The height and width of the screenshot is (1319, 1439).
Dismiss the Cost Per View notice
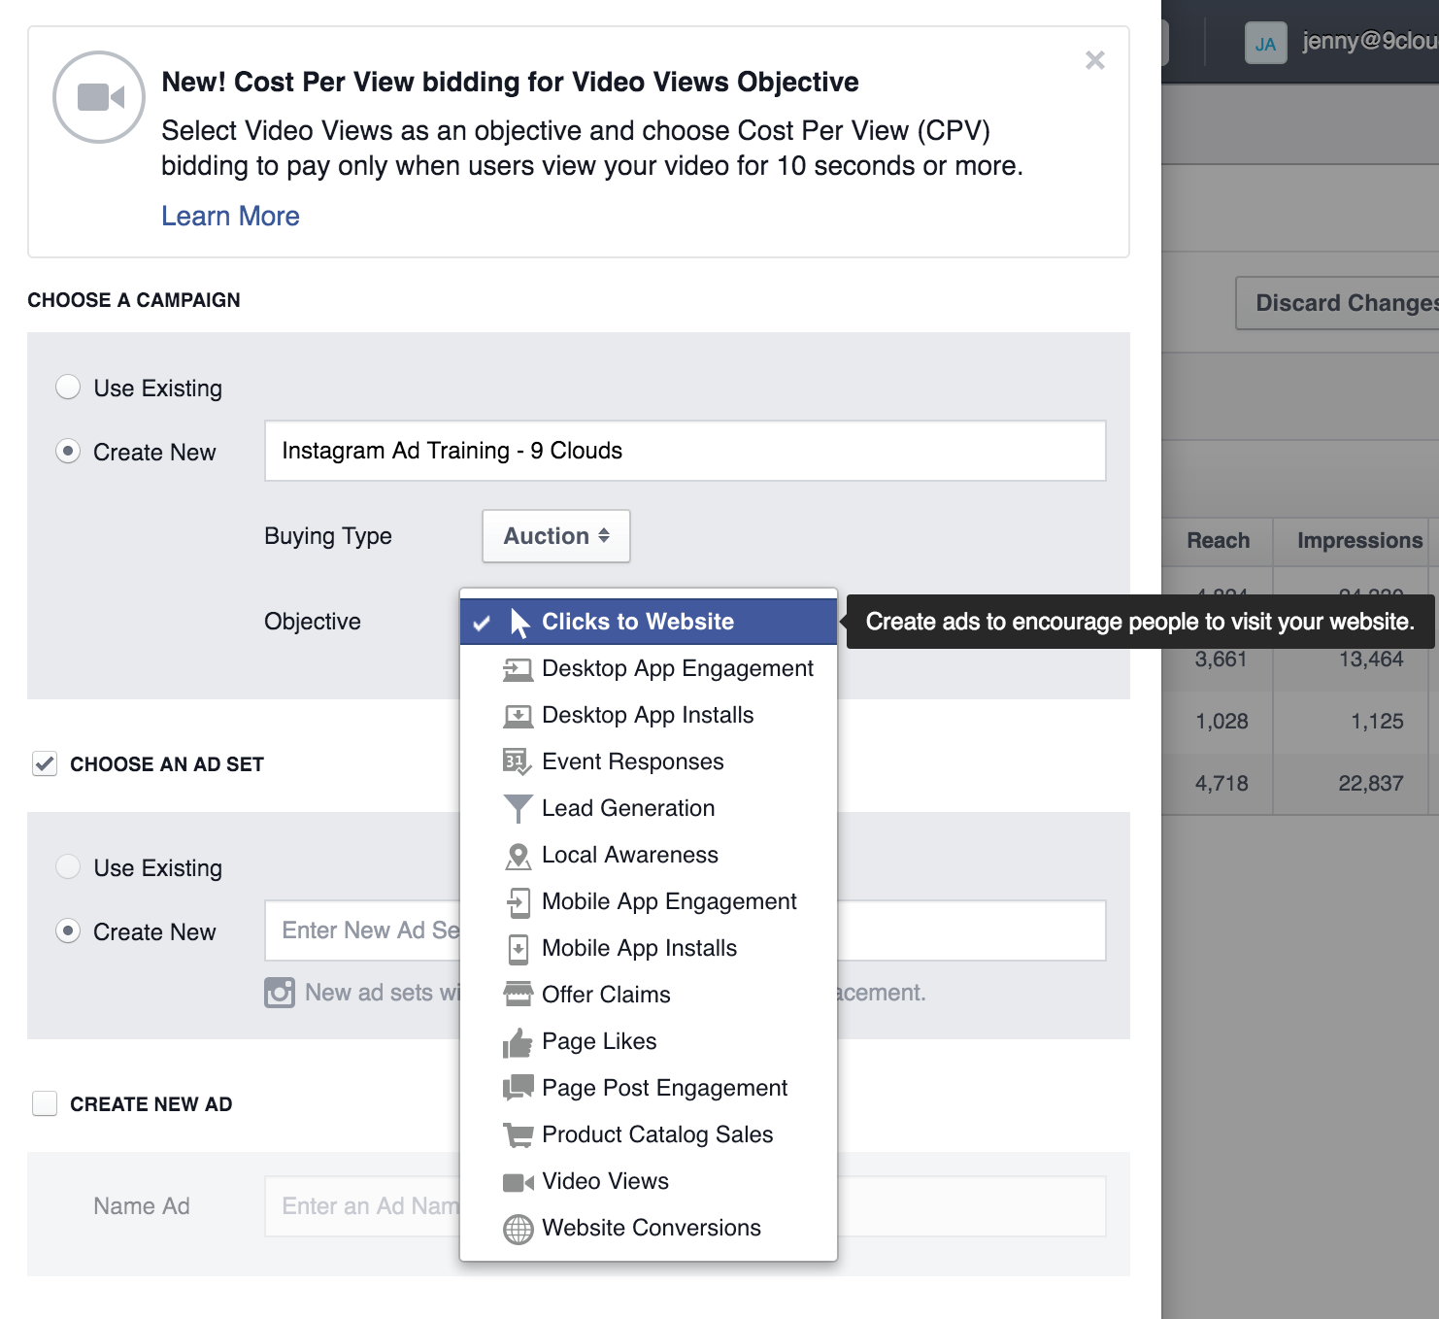[1095, 60]
